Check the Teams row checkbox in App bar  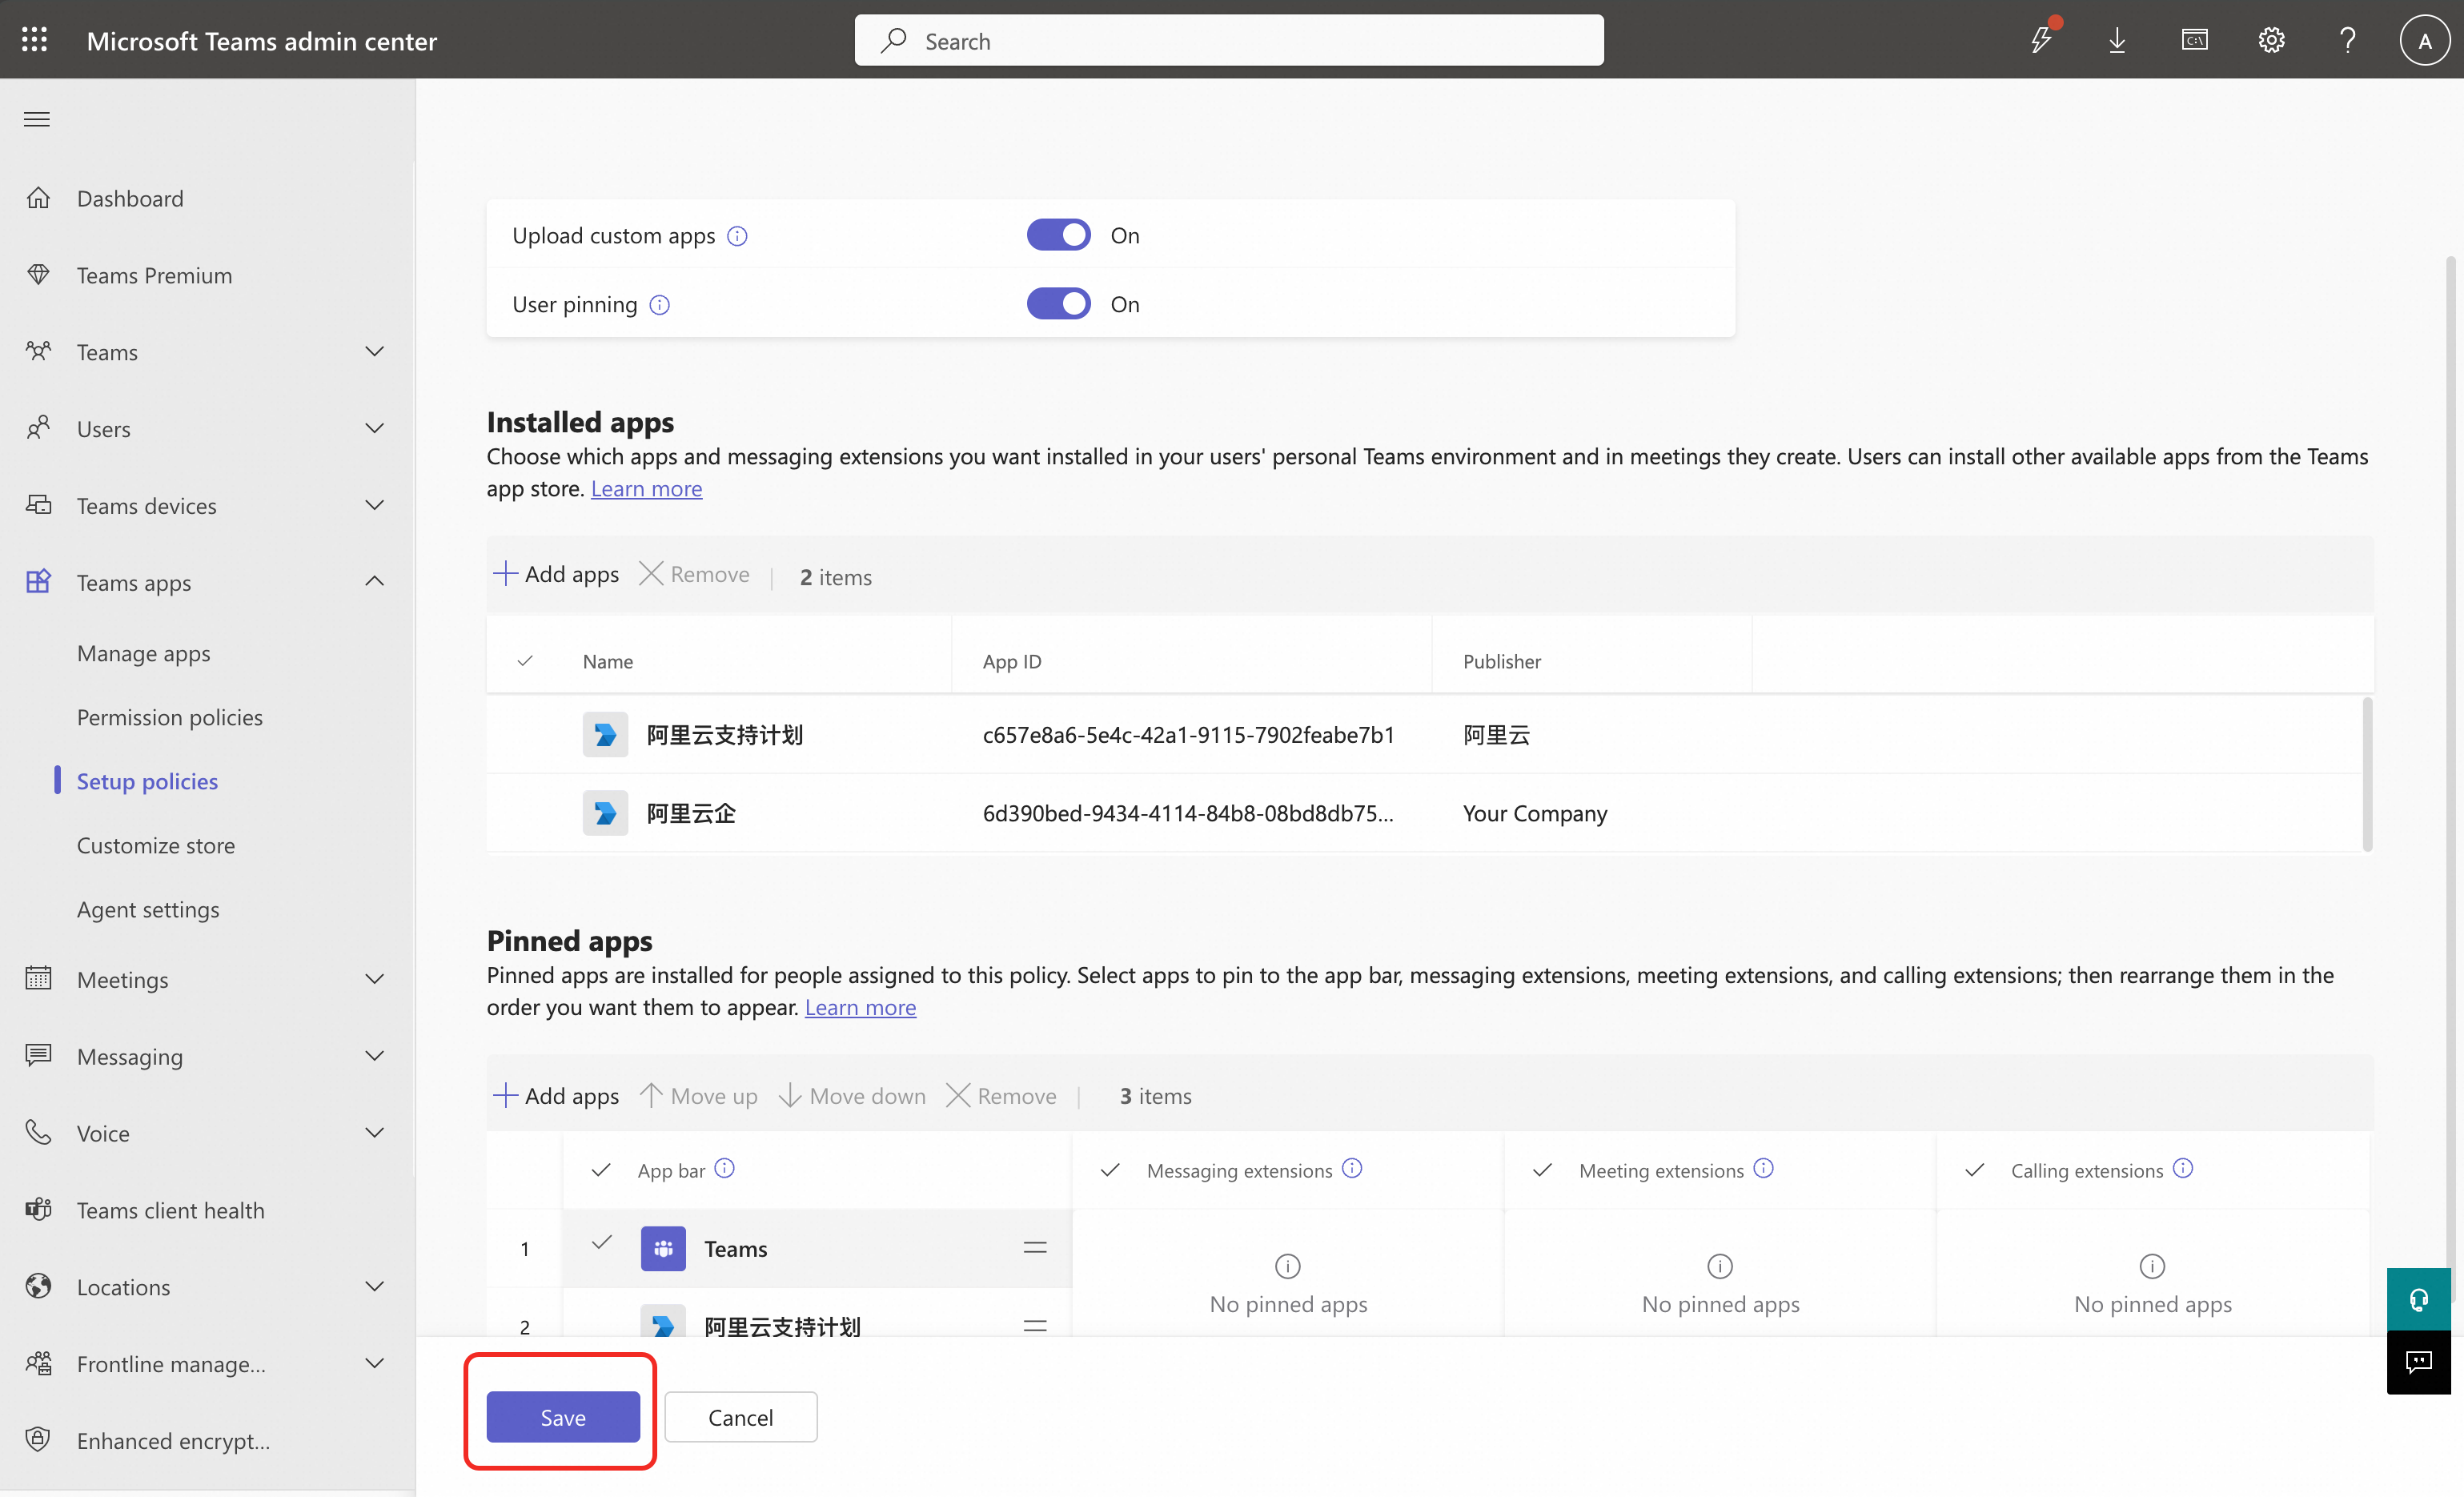pyautogui.click(x=601, y=1243)
